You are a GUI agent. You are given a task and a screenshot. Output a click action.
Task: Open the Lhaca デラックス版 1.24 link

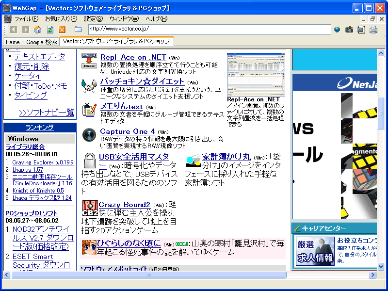click(x=42, y=198)
